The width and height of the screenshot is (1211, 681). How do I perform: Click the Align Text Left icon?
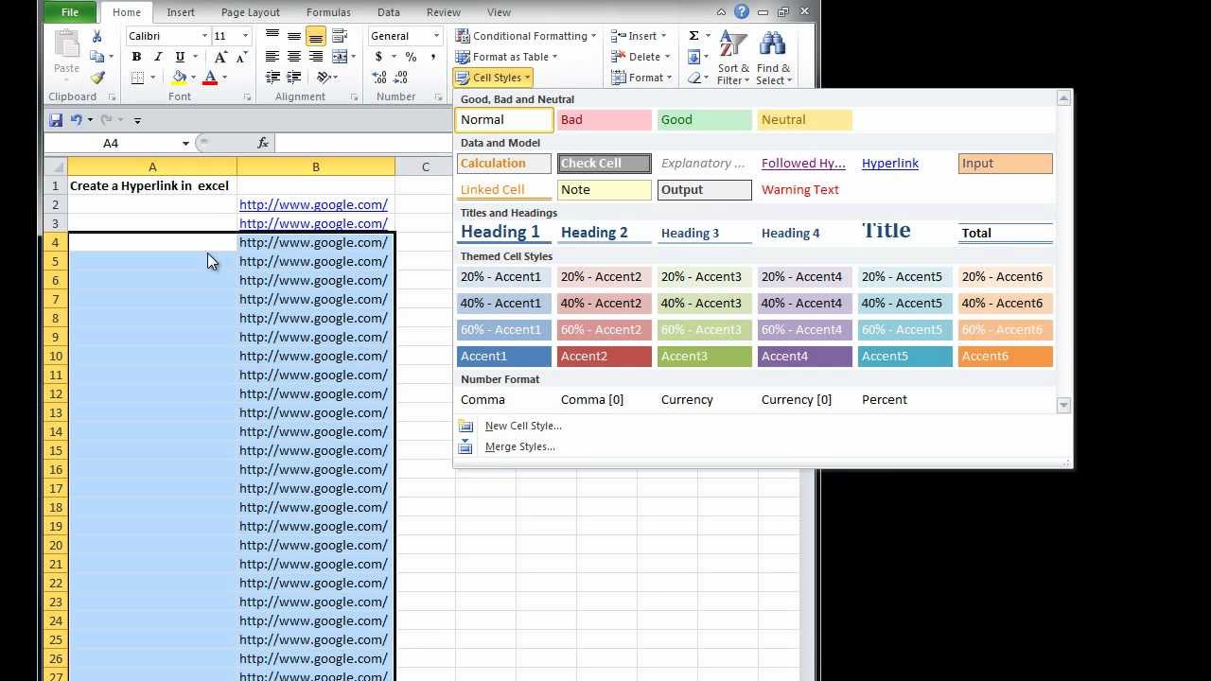coord(272,57)
